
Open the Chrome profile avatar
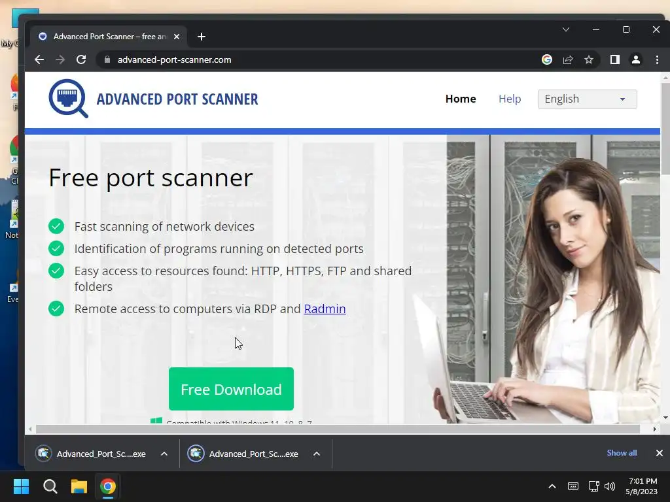pyautogui.click(x=636, y=59)
